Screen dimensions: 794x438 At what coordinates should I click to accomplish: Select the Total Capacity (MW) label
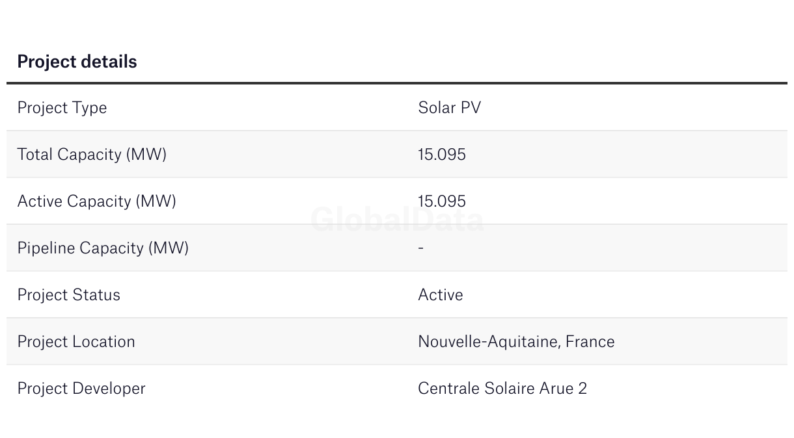point(92,155)
